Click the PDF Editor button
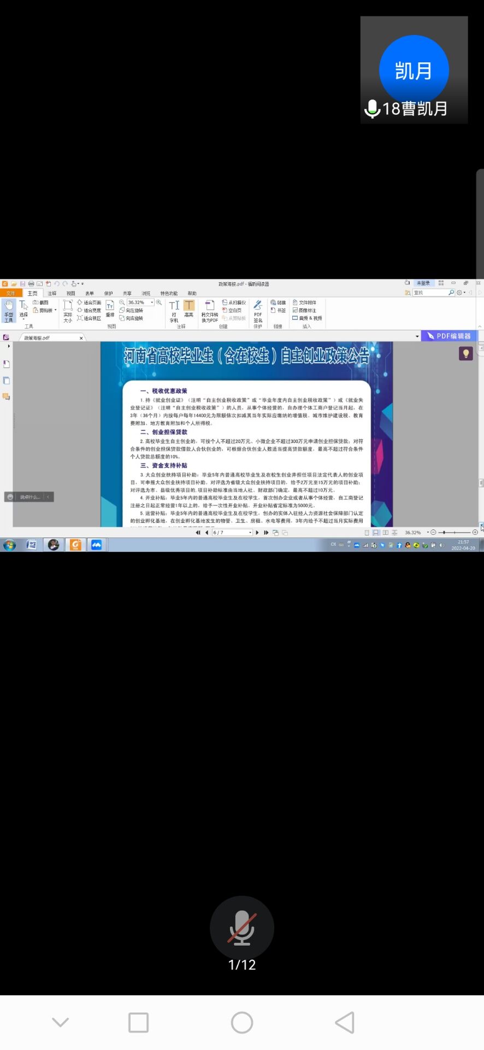The width and height of the screenshot is (484, 1050). point(448,336)
